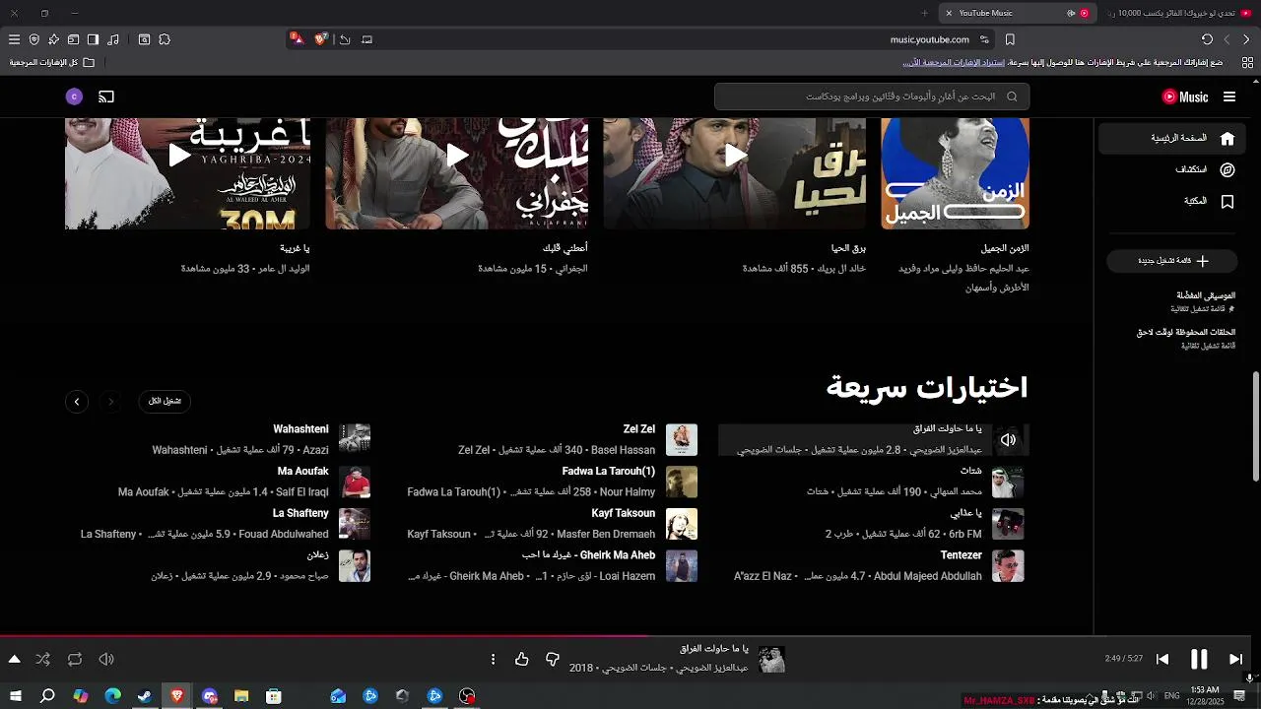Click the magnifier icon in the search box
Screen dimensions: 1261x709
coord(1012,97)
